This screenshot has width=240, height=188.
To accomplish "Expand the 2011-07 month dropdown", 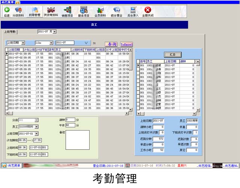I will point(54,32).
